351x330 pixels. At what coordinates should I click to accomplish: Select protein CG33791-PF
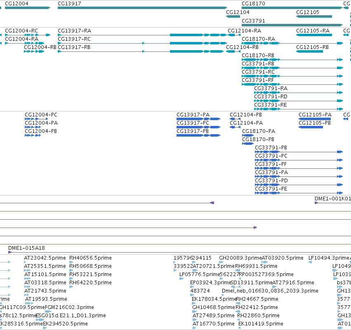point(271,164)
